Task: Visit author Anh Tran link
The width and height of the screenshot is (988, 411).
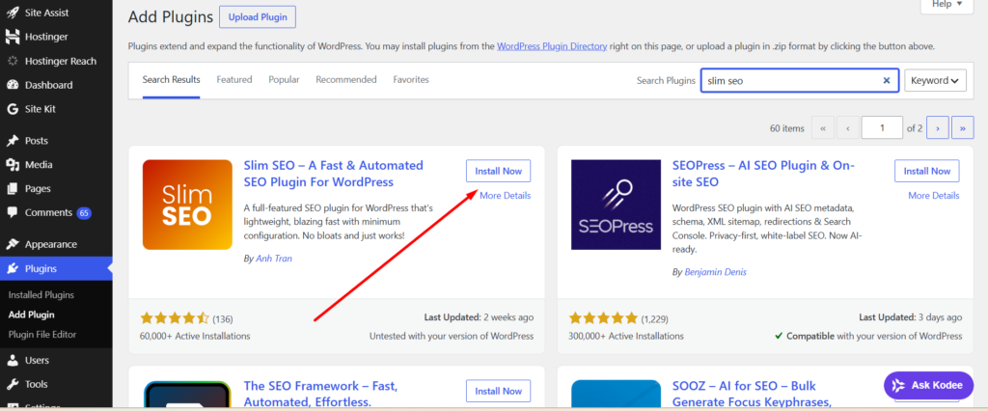Action: [x=274, y=260]
